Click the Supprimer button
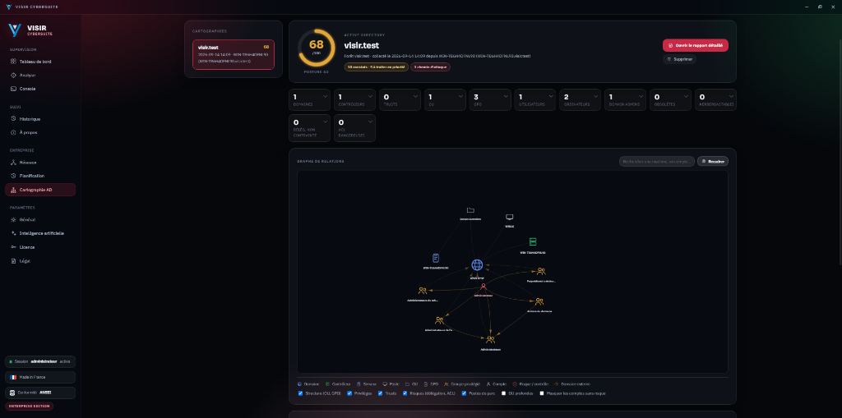Image resolution: width=842 pixels, height=418 pixels. point(679,59)
